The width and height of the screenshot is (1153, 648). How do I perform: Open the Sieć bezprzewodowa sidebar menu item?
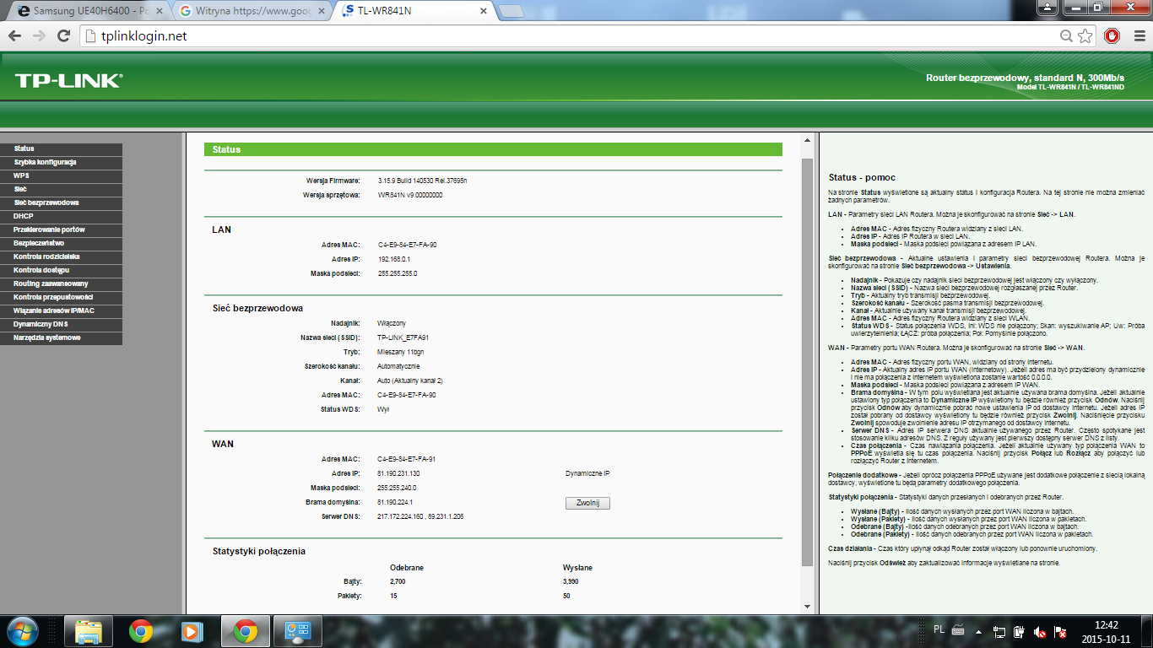pos(61,202)
